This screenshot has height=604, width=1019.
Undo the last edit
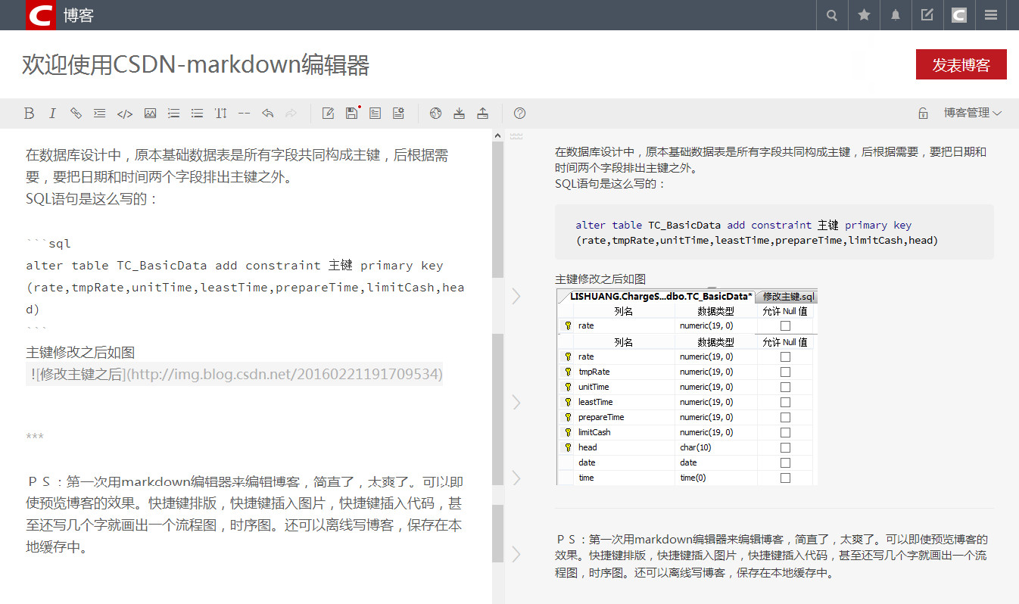click(x=267, y=114)
